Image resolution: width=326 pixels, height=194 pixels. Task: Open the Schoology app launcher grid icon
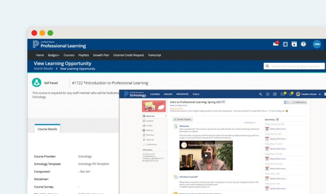(x=267, y=94)
